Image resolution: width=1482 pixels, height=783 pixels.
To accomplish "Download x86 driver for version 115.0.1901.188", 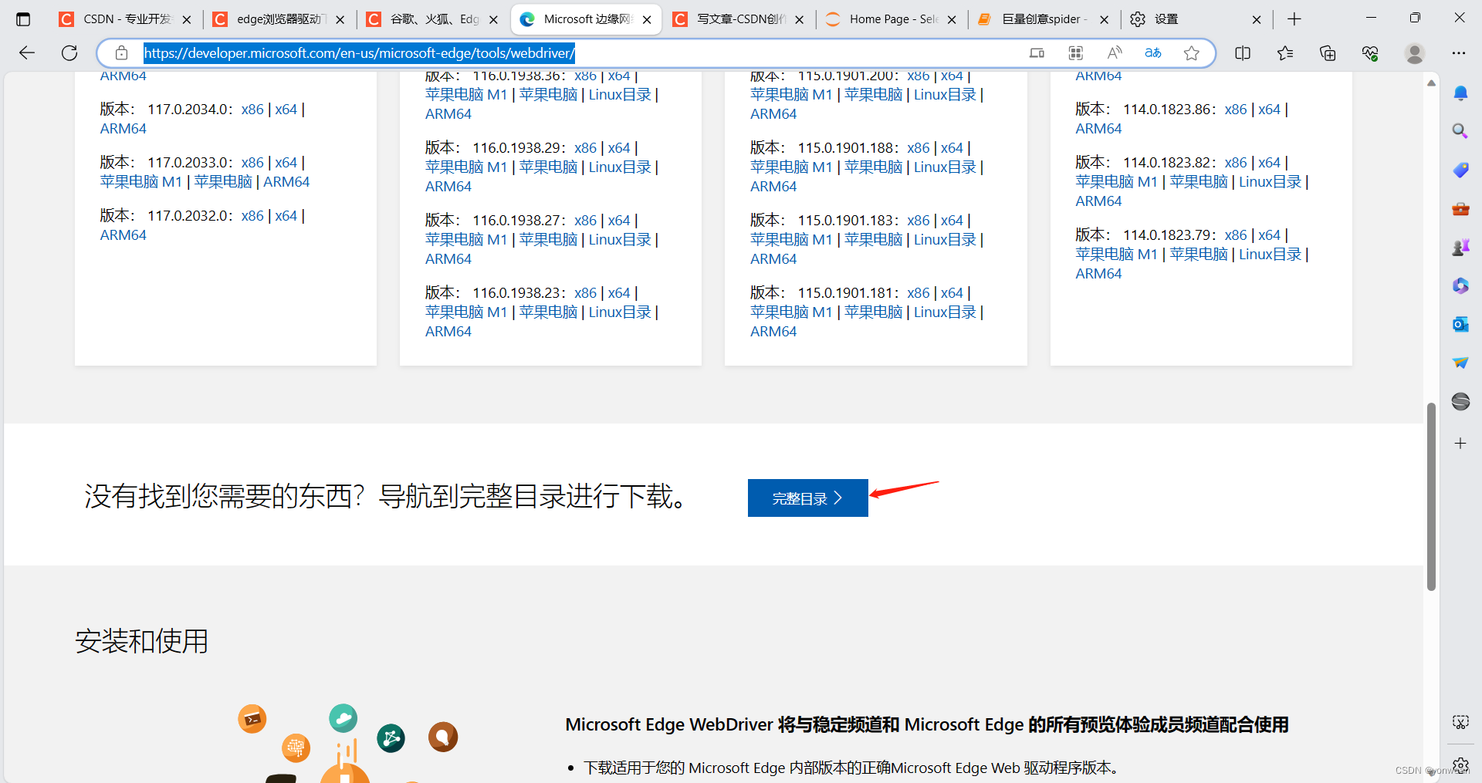I will (x=919, y=148).
